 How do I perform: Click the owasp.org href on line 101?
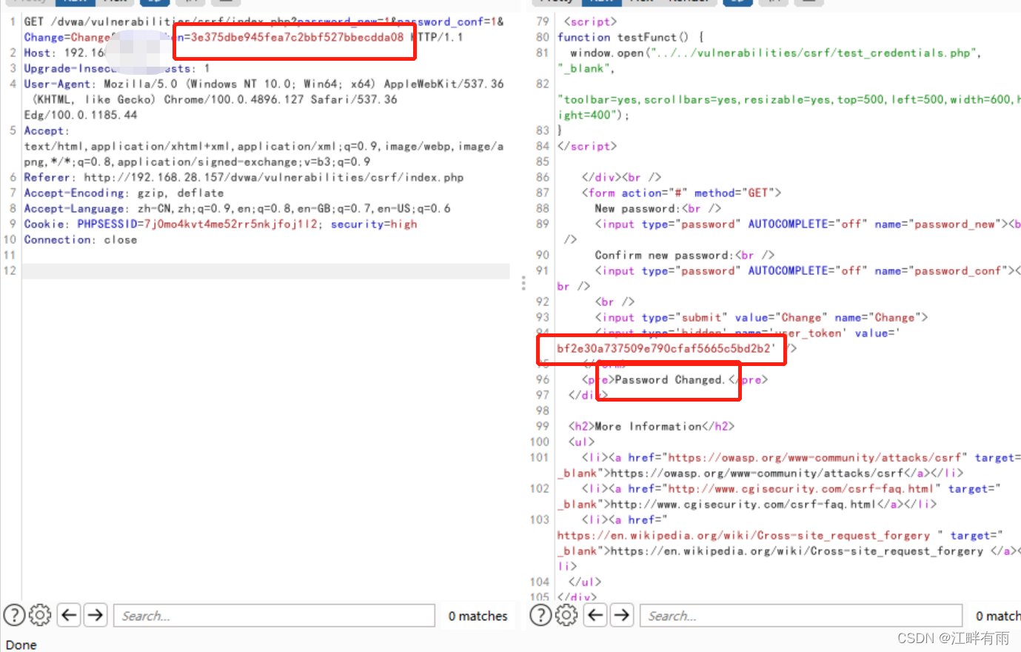[x=815, y=457]
